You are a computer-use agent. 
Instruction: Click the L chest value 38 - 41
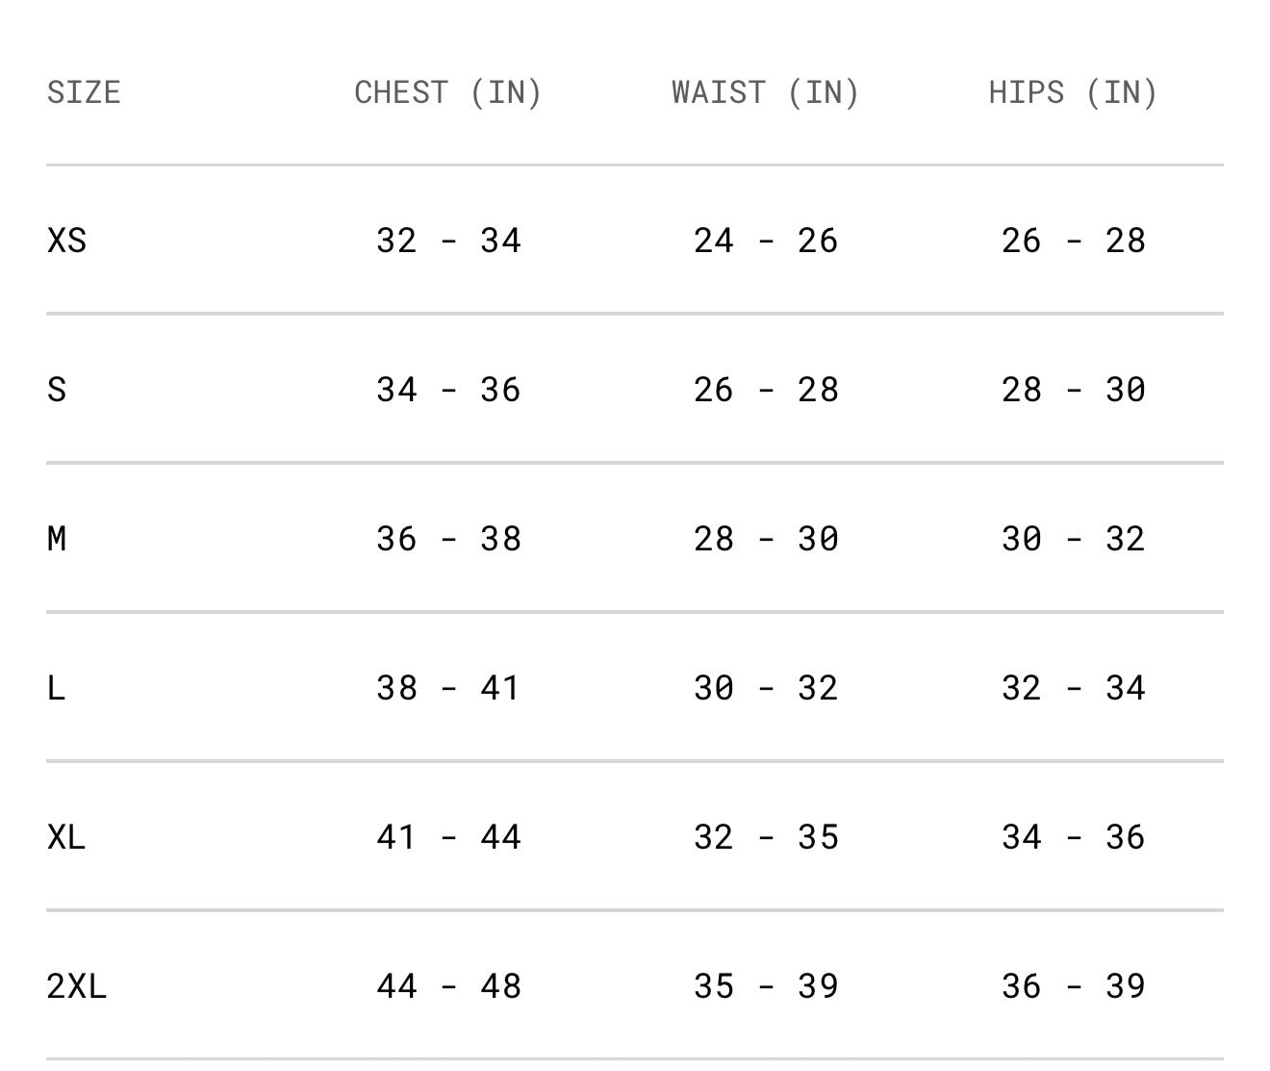(448, 688)
